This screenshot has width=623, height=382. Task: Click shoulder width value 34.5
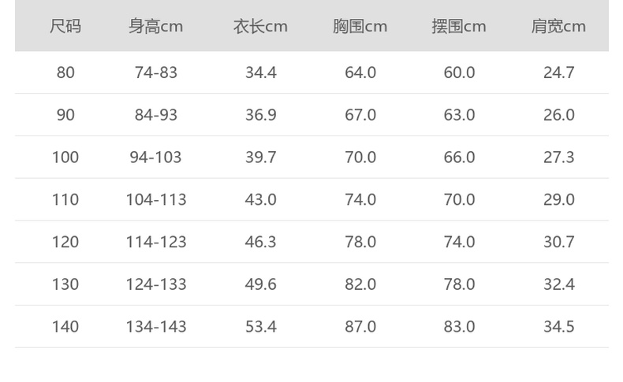(x=558, y=326)
